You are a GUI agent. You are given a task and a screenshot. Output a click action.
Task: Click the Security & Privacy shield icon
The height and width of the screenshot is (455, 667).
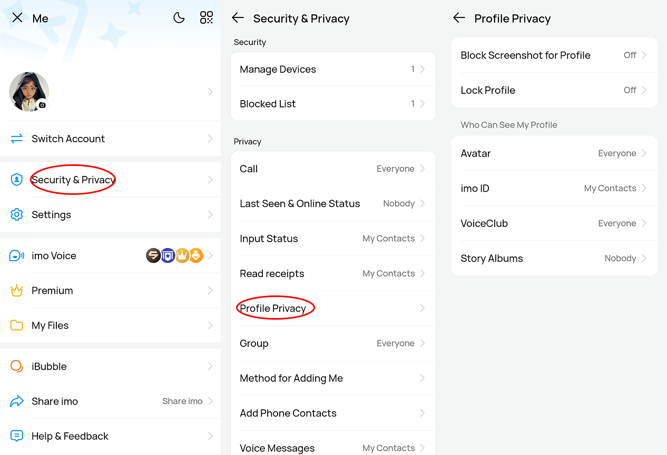[17, 180]
